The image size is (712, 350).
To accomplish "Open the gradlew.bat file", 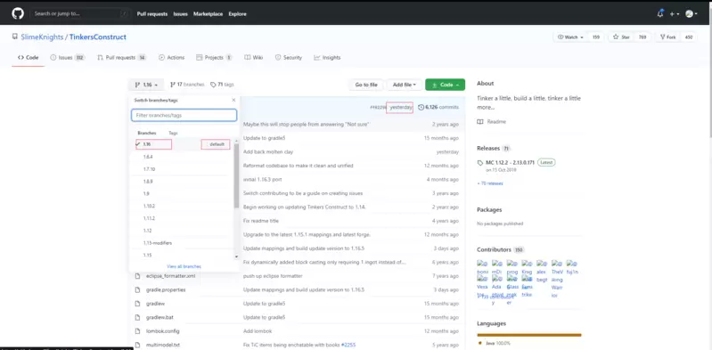I will (x=160, y=317).
